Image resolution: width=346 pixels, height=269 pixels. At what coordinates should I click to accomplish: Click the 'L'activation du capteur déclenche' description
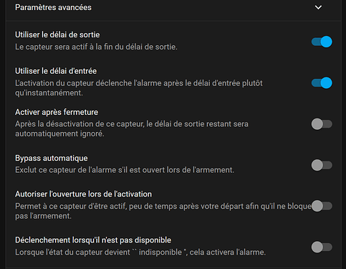pos(139,88)
